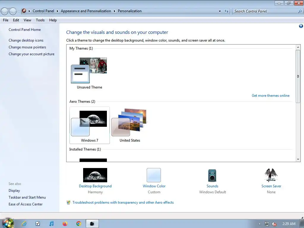Click the Forward navigation arrow button
This screenshot has width=304, height=228.
pos(13,11)
